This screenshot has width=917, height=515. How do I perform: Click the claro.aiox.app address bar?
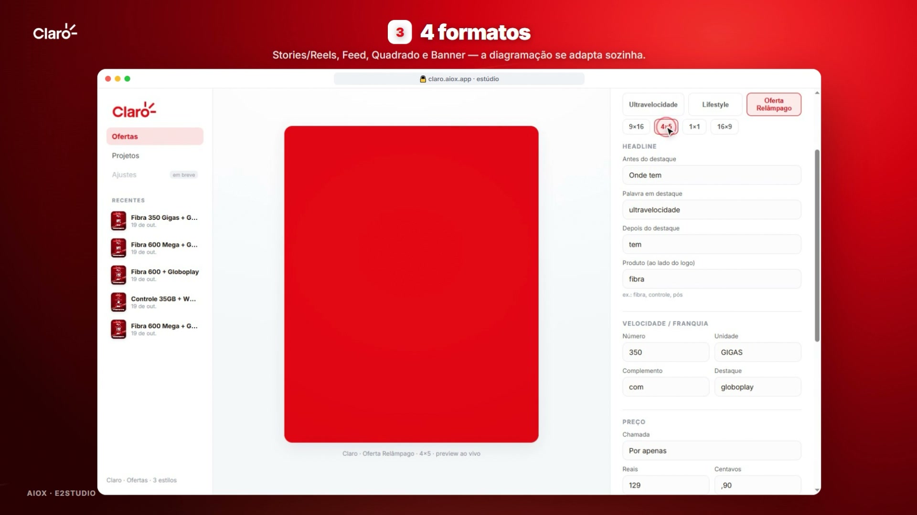click(459, 79)
